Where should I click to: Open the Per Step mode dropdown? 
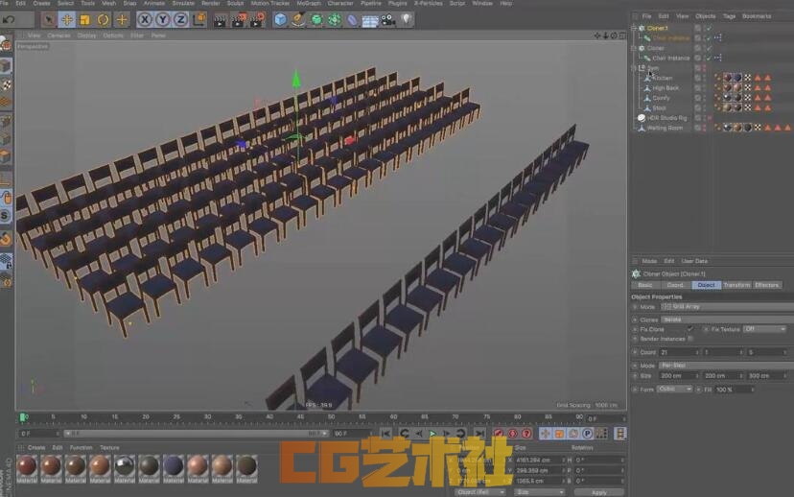(727, 366)
